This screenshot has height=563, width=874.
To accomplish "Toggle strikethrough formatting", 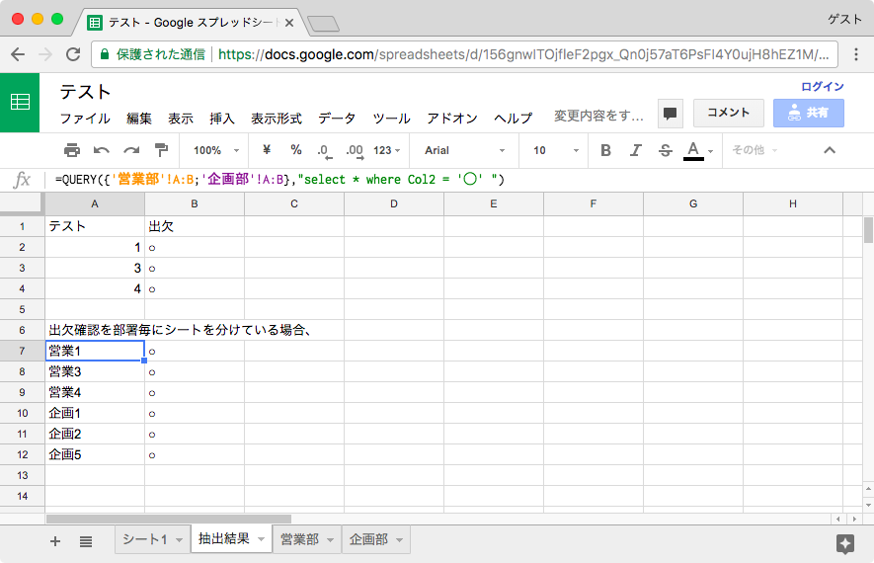I will (665, 150).
